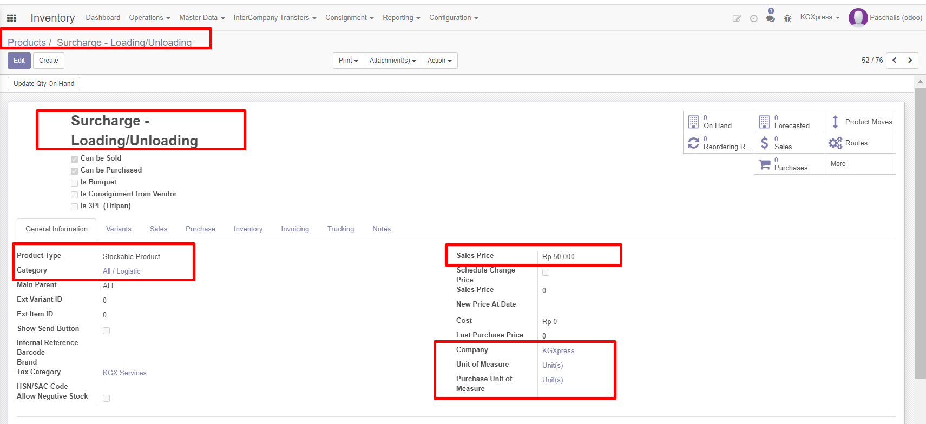
Task: Open Reordering Rules refresh icon
Action: pos(693,143)
